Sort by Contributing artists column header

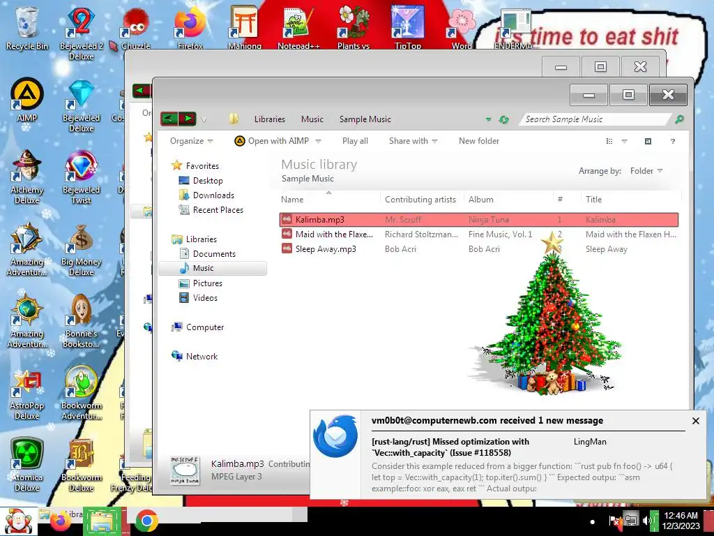pos(420,199)
